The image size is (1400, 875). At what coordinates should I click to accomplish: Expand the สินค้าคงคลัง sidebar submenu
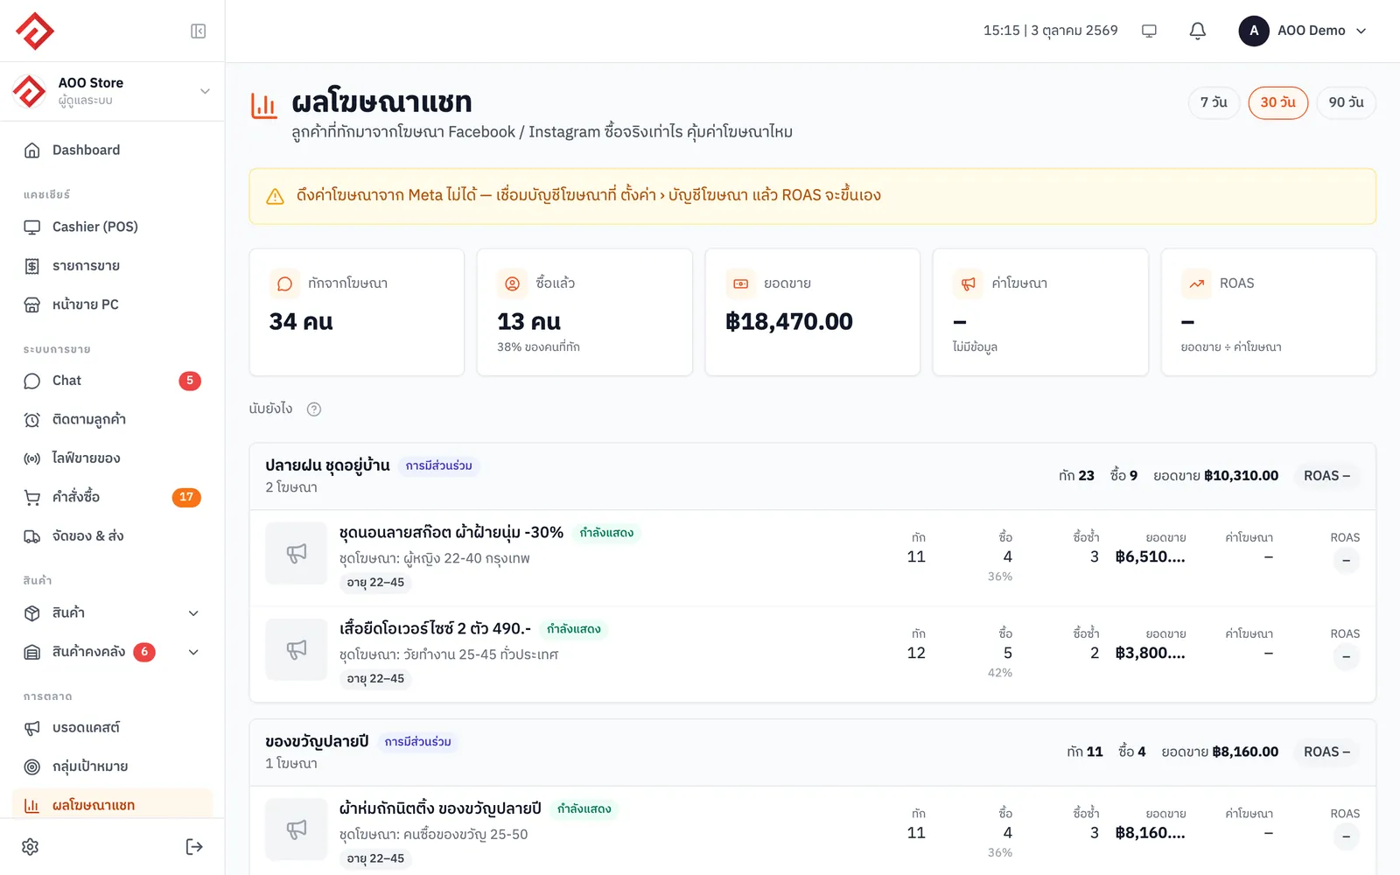194,652
